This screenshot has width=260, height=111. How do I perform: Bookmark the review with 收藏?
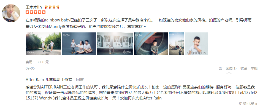pos(244,68)
